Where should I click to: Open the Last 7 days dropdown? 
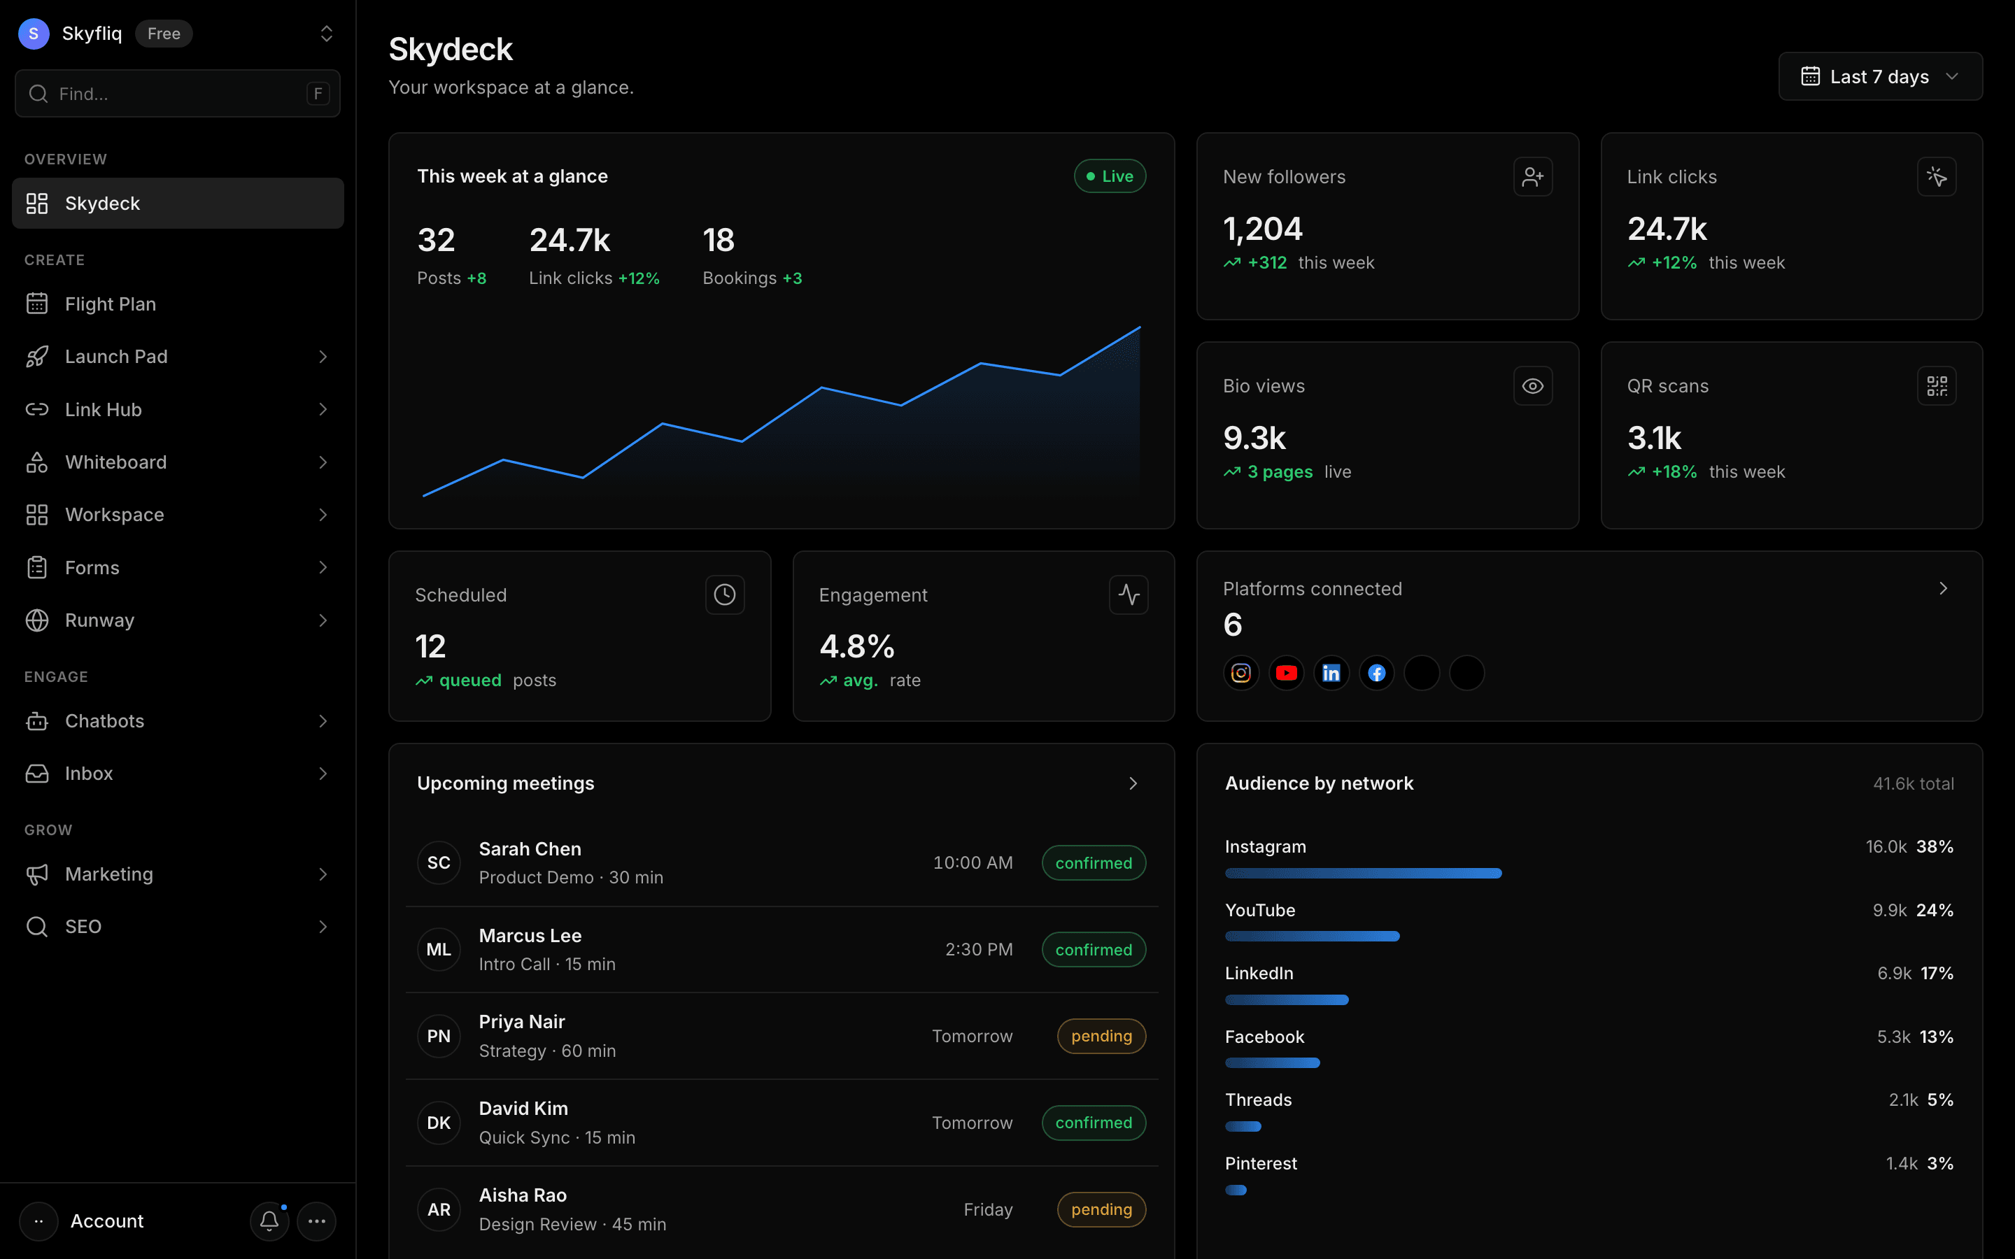[x=1880, y=77]
